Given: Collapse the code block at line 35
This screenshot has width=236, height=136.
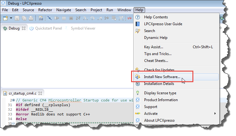Looking at the screenshot, I should tap(13, 124).
